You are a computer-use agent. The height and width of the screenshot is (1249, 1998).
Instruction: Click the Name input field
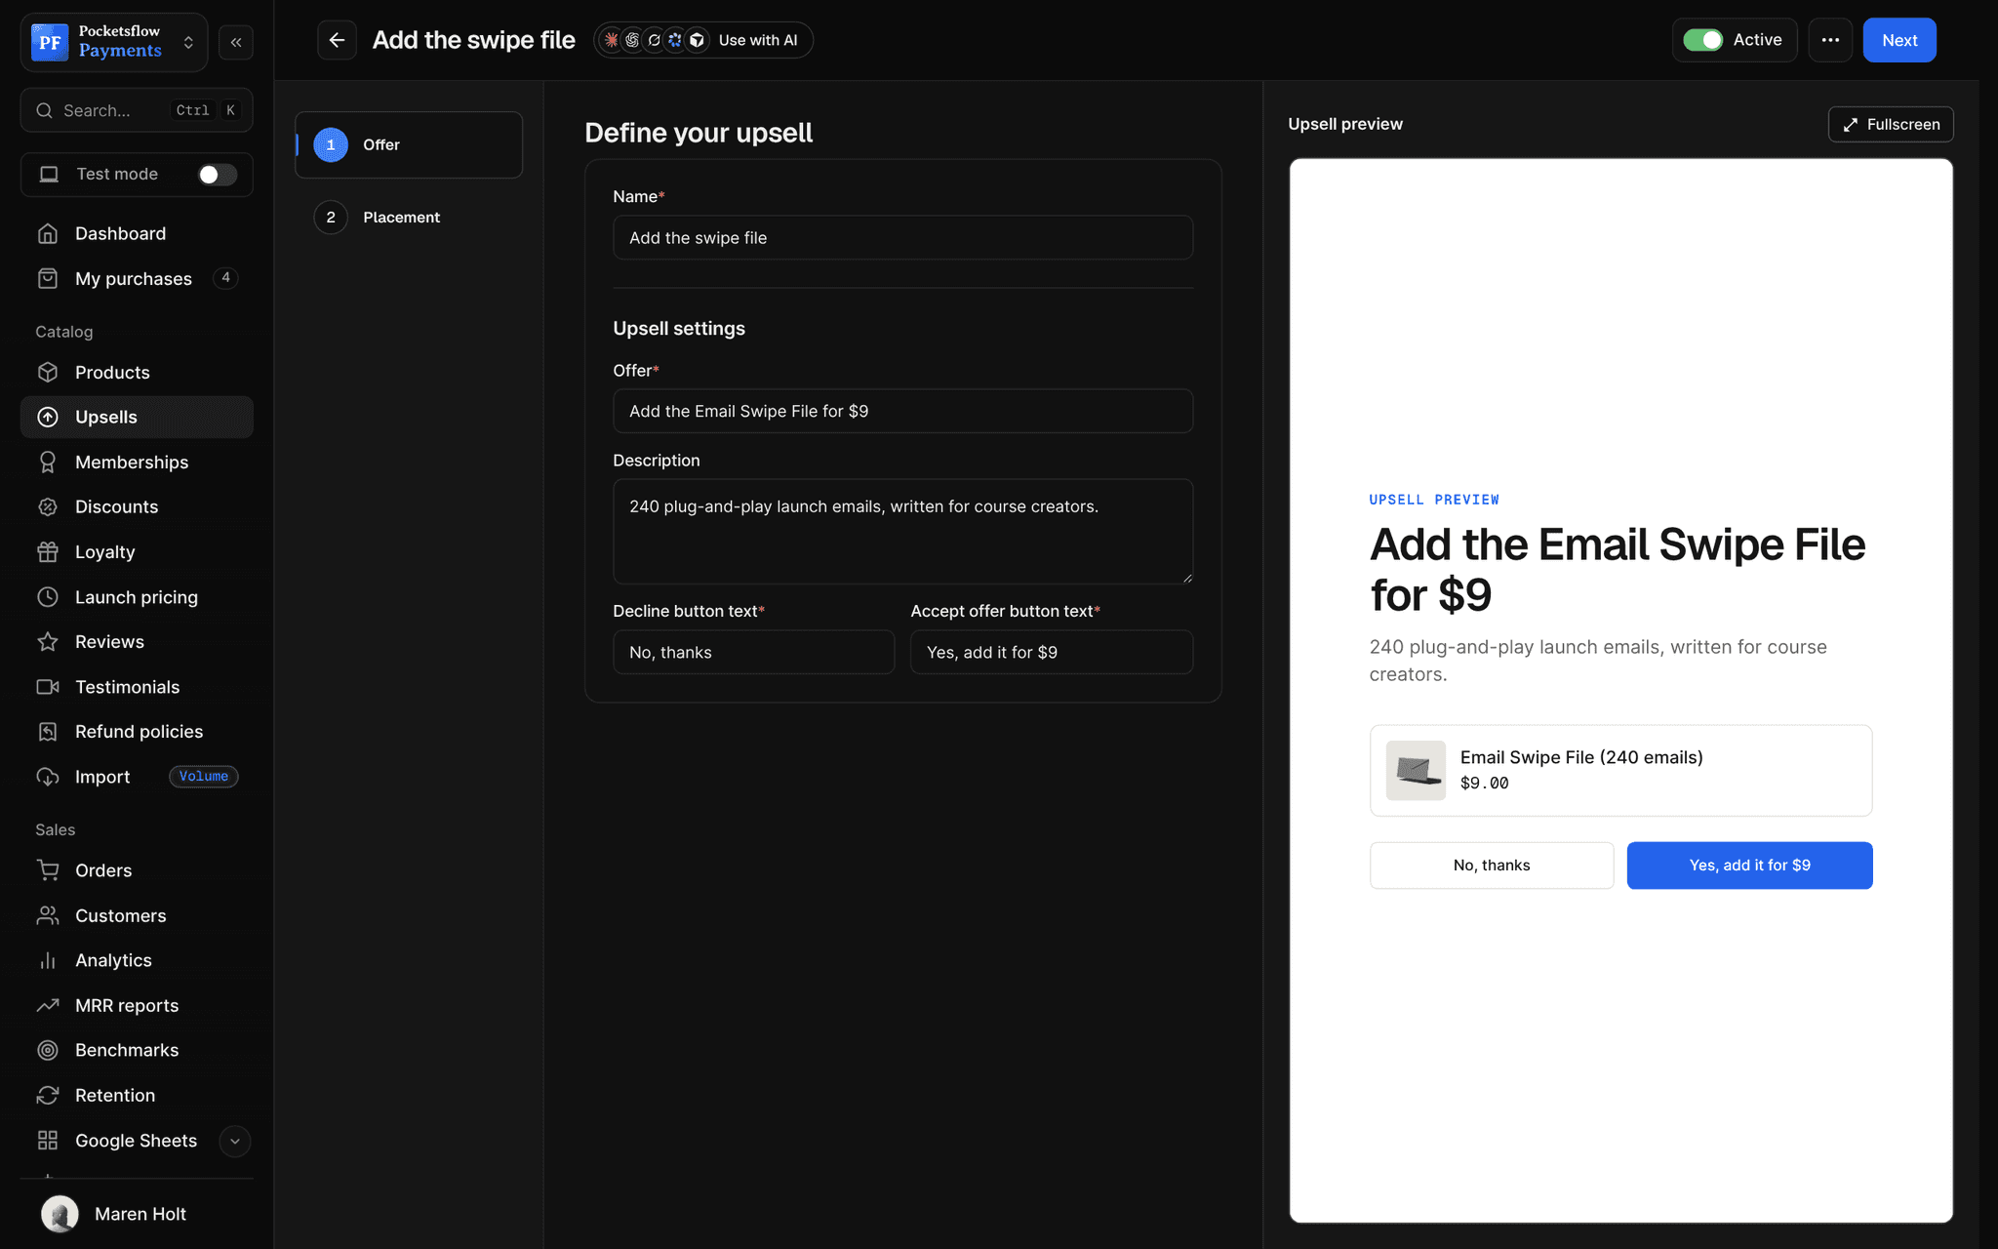(902, 237)
